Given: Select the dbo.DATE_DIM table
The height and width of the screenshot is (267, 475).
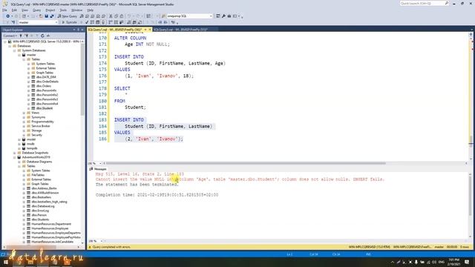Looking at the screenshot, I should pos(46,77).
